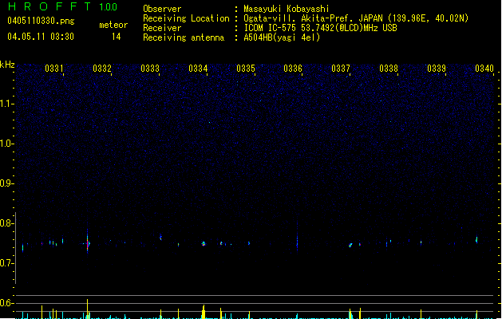Click the observer name Masayuki Kobayashi
The image size is (502, 319).
(x=287, y=9)
